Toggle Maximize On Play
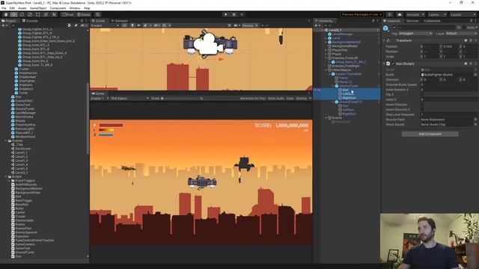479x269 pixels. 252,98
